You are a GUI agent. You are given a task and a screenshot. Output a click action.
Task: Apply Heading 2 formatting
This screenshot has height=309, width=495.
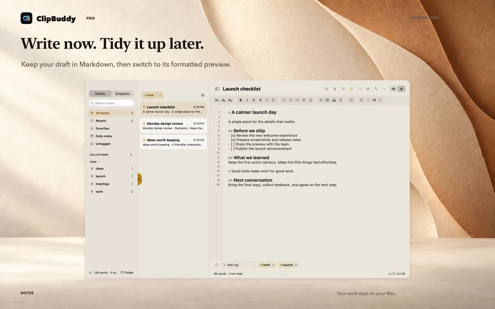pos(224,100)
